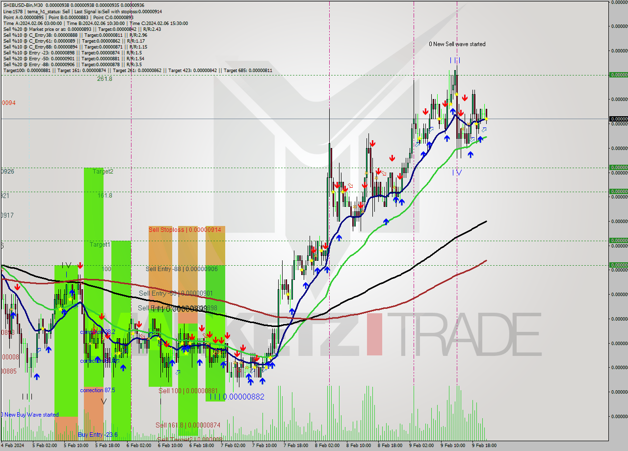Click the '8 Feb 10:00' time axis label
The width and height of the screenshot is (628, 451).
[x=359, y=446]
